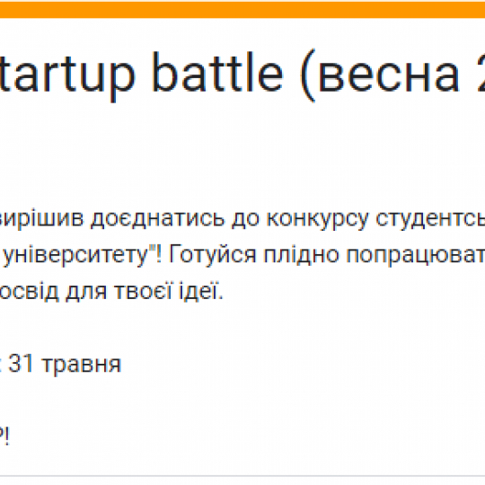
Task: Click the word "твоєї" in the description
Action: pos(143,291)
